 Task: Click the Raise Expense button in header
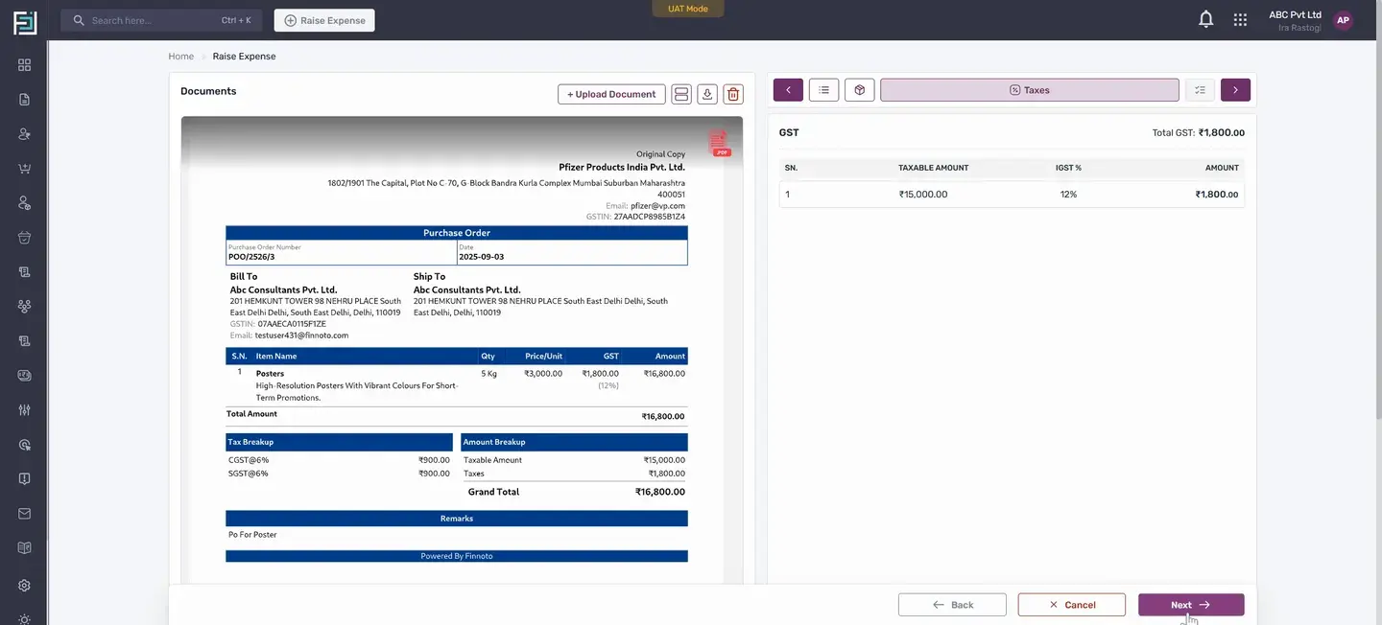coord(324,20)
